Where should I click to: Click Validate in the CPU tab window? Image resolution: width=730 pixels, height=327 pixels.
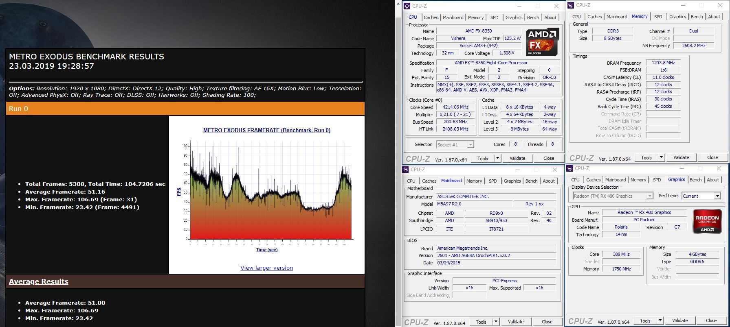pyautogui.click(x=517, y=158)
